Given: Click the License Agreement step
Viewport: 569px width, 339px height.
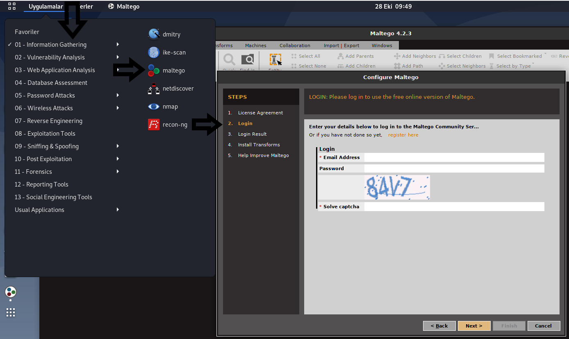Looking at the screenshot, I should tap(260, 113).
